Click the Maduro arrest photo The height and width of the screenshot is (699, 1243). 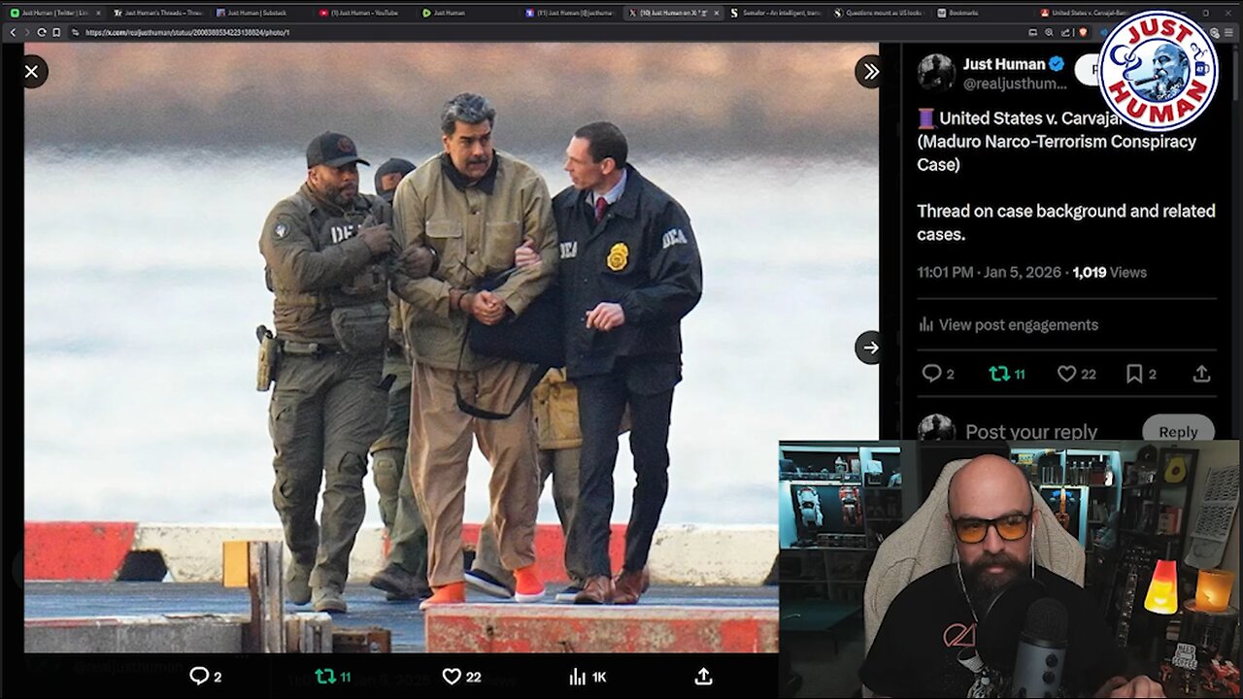tap(451, 348)
